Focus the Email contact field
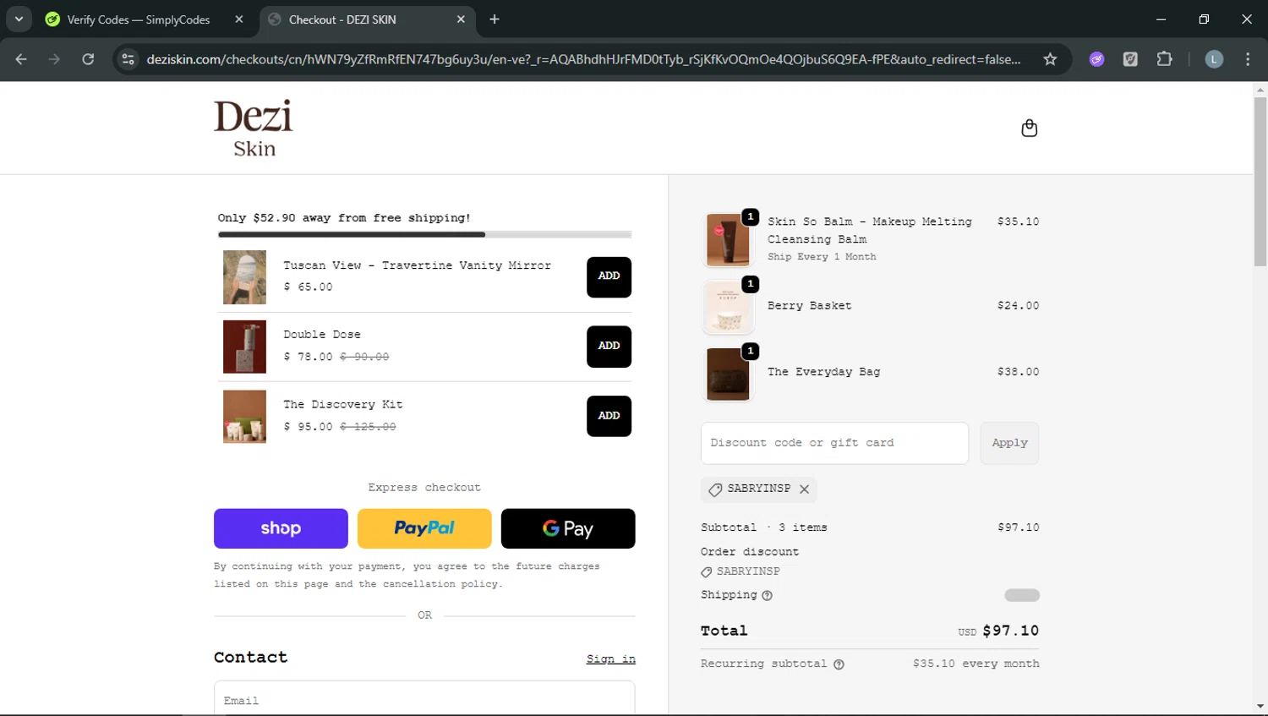Viewport: 1268px width, 716px height. pos(424,700)
